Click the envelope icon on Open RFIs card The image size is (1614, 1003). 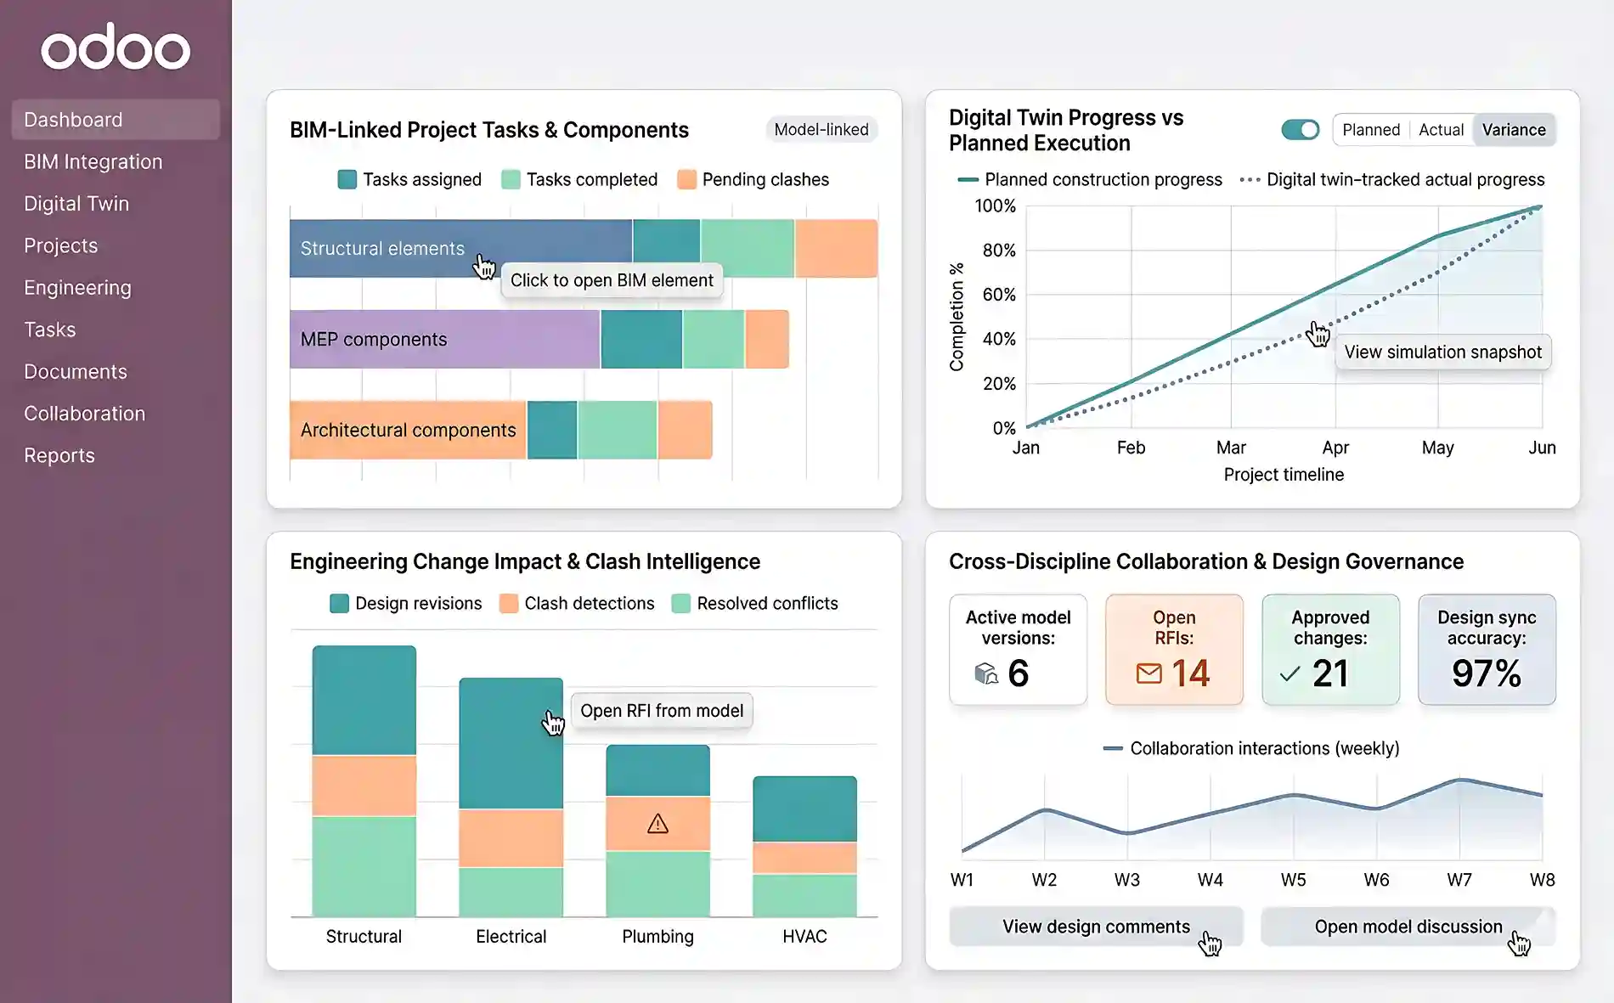pyautogui.click(x=1148, y=673)
